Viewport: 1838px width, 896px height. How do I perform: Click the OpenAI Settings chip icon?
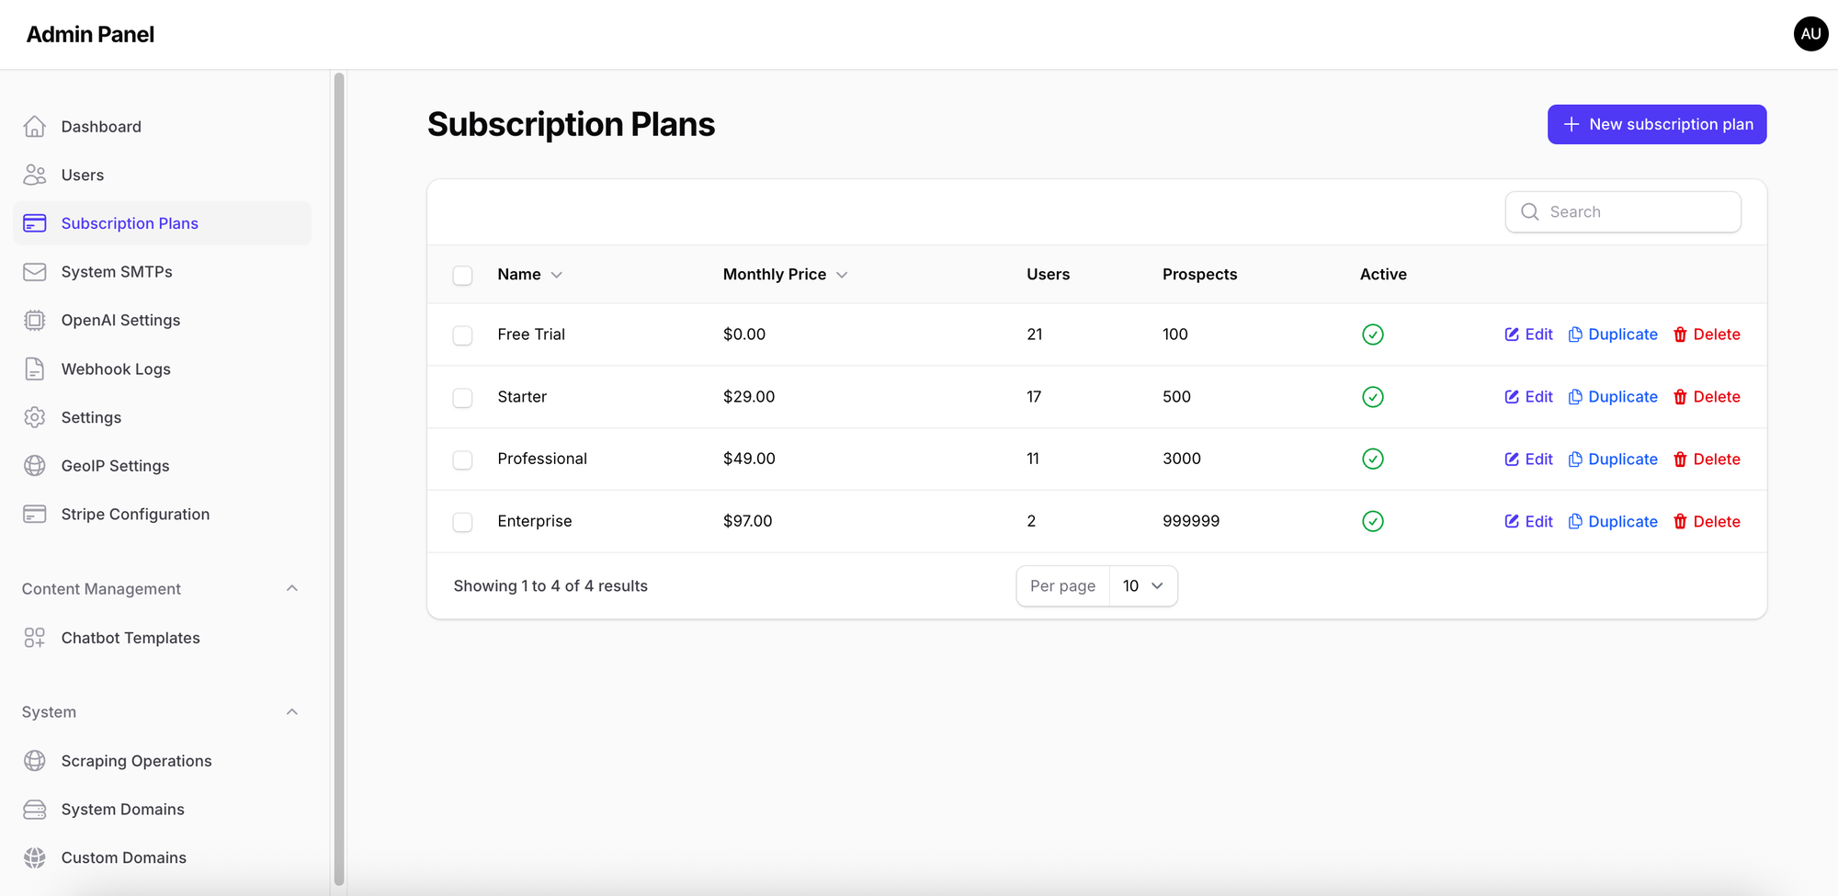click(35, 321)
